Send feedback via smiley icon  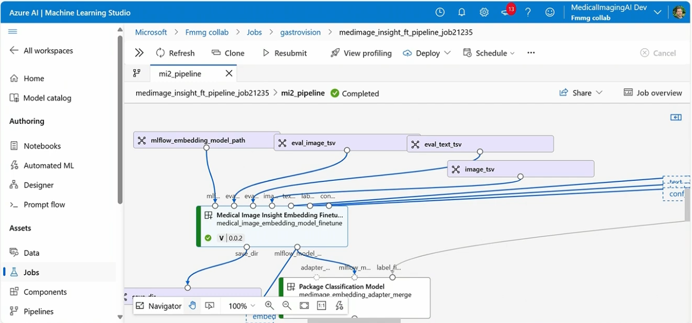tap(550, 12)
